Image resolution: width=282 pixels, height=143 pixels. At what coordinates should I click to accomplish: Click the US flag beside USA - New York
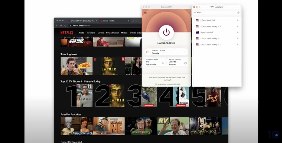click(197, 20)
